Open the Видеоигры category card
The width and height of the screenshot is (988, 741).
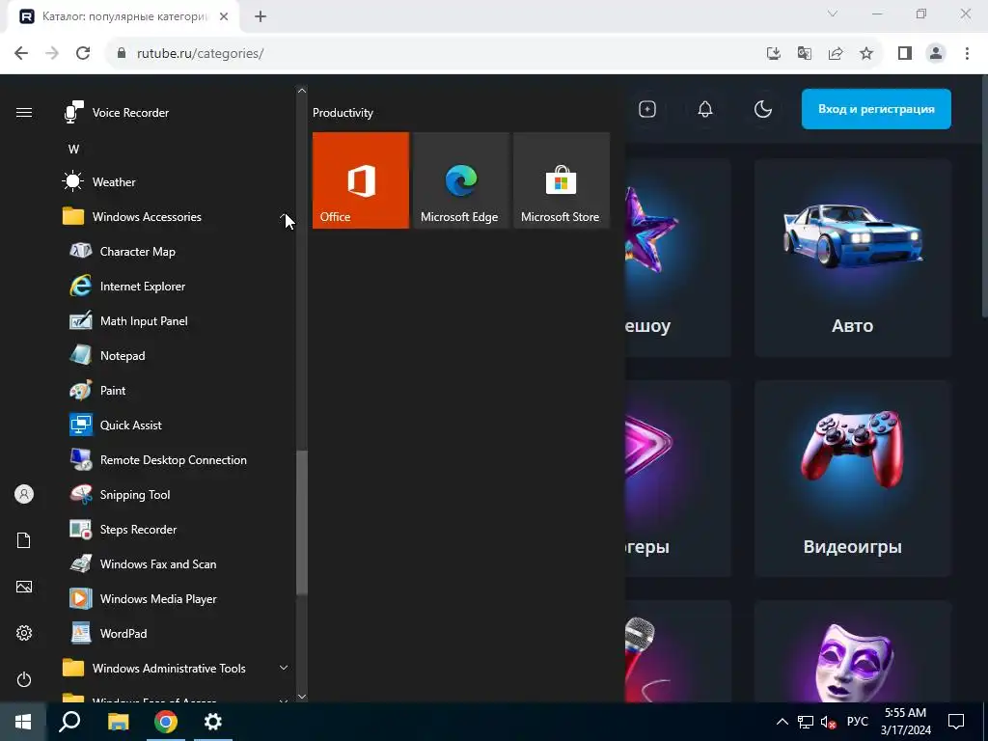(x=853, y=479)
